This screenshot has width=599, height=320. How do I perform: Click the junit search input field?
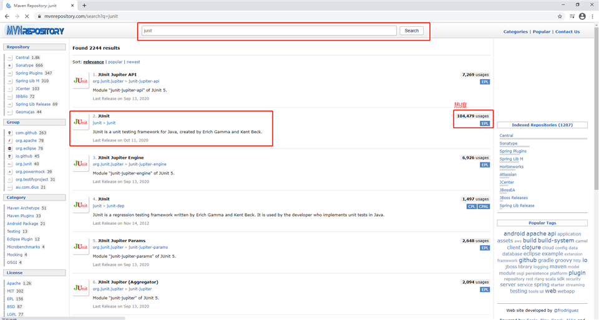(x=269, y=31)
